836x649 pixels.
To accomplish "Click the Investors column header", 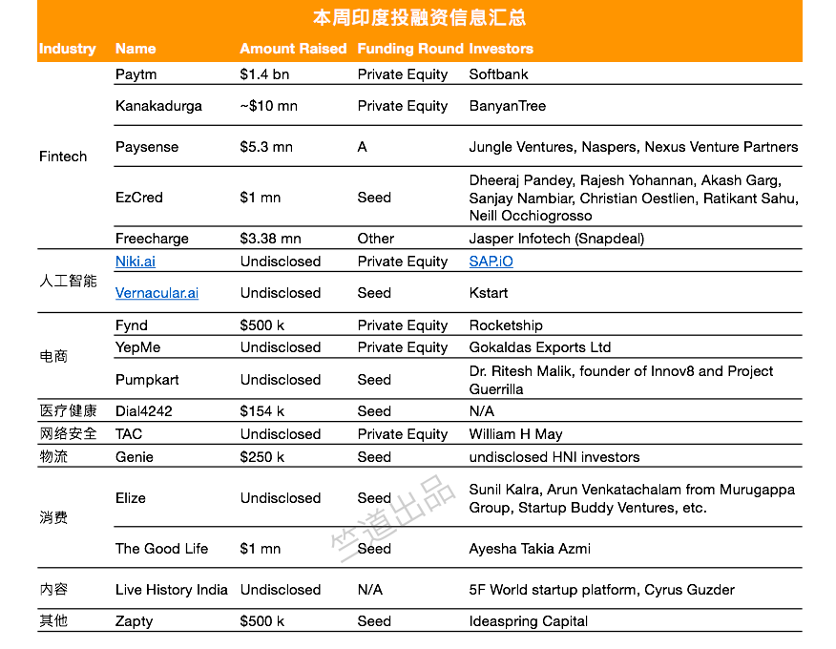I will click(x=501, y=49).
